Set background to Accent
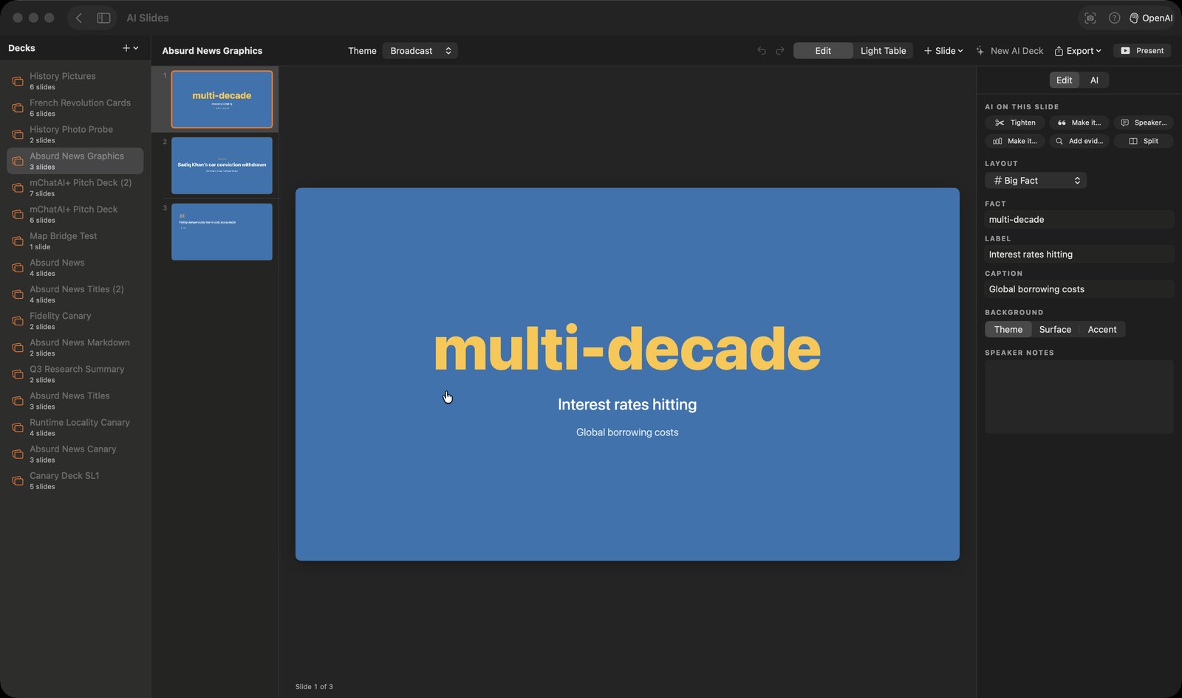Viewport: 1182px width, 698px height. click(x=1102, y=330)
